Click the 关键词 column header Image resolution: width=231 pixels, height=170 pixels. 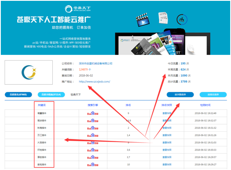(42, 105)
